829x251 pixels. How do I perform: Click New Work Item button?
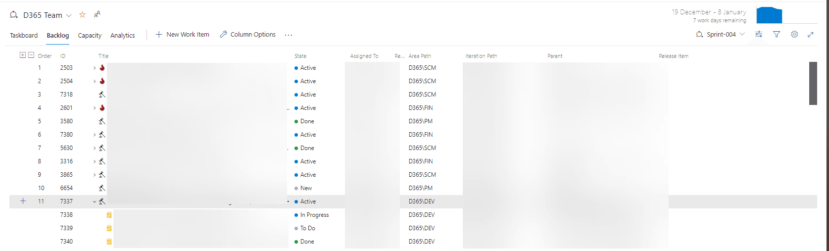point(182,34)
